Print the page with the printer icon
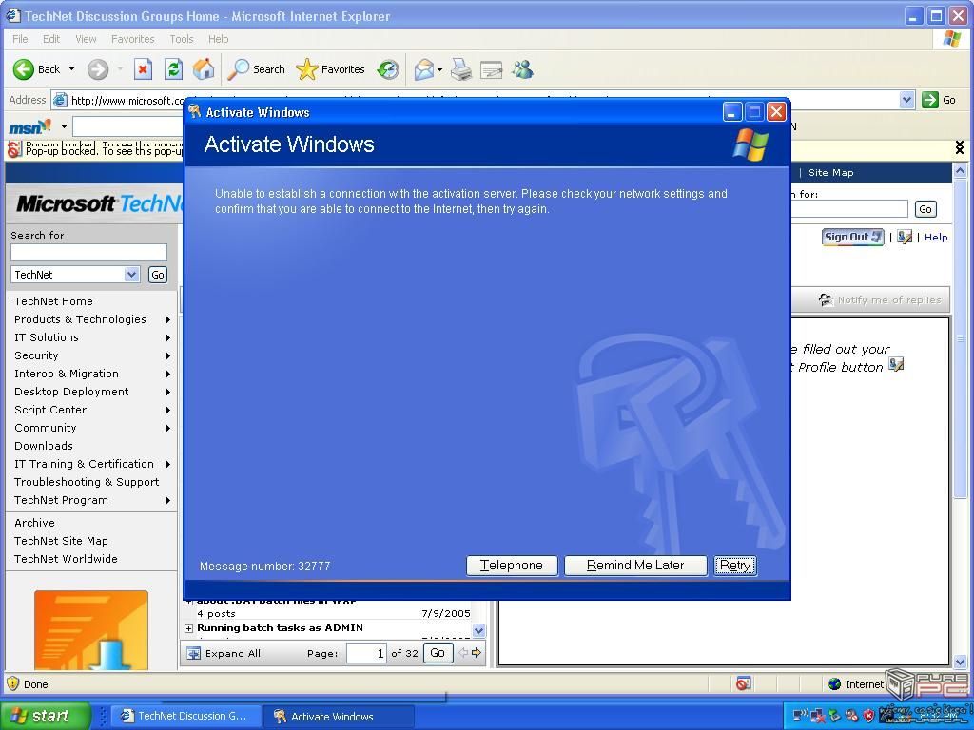This screenshot has width=974, height=730. [461, 69]
